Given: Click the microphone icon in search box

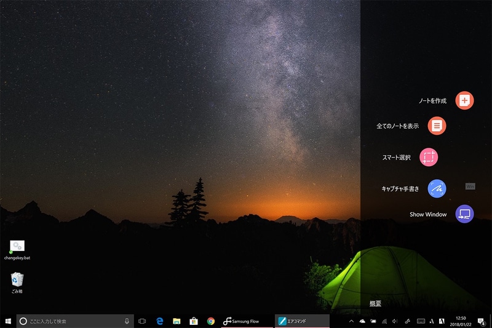Looking at the screenshot, I should (x=127, y=321).
